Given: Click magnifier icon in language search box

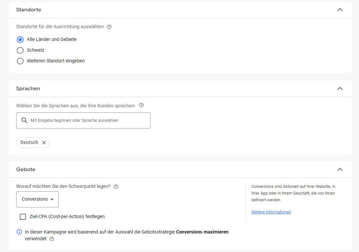Looking at the screenshot, I should click(x=24, y=120).
